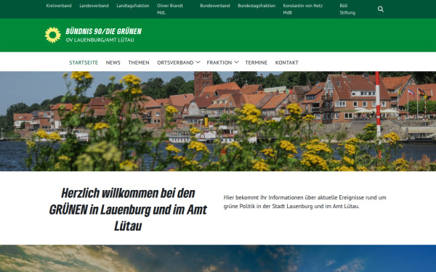
Task: Open Themen menu item
Action: tap(139, 62)
